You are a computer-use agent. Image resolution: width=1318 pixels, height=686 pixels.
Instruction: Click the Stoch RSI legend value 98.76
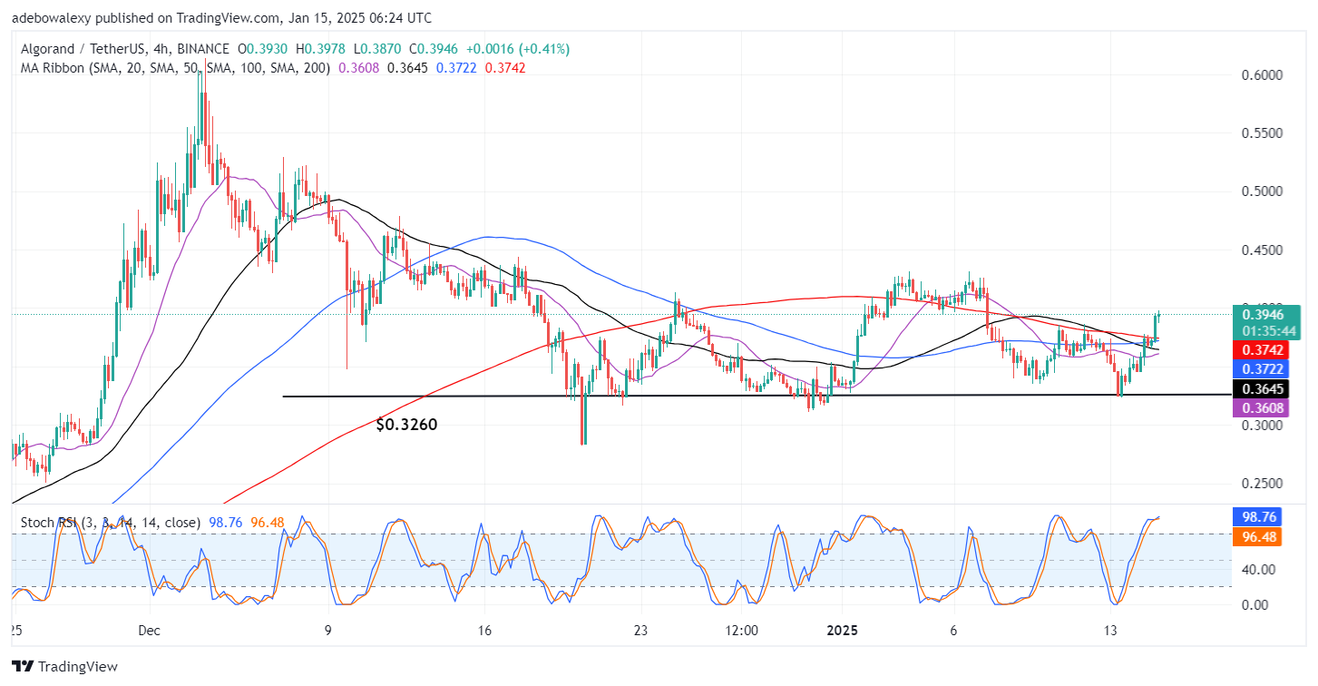click(x=227, y=523)
